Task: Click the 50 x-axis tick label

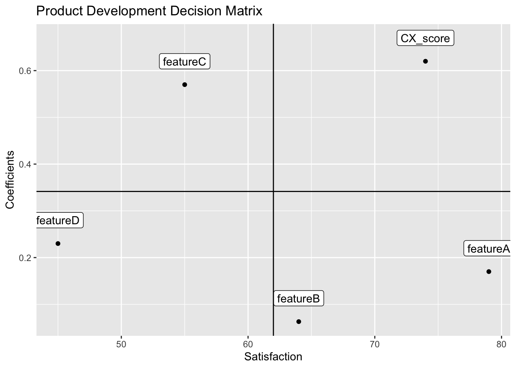Action: click(121, 344)
